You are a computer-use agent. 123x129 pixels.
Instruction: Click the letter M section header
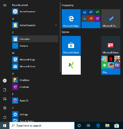pos(13,53)
